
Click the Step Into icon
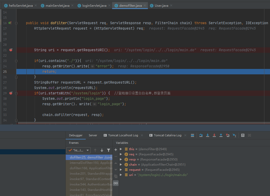(x=208, y=135)
